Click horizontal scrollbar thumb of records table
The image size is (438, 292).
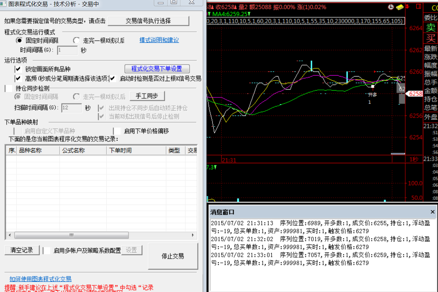72,235
